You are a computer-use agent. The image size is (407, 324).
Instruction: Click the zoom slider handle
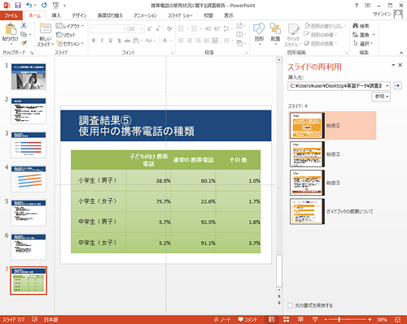[339, 319]
